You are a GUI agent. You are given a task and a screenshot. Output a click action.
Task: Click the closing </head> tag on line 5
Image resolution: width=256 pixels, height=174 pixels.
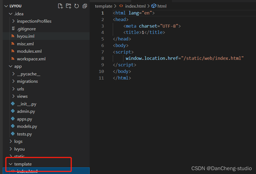pos(122,39)
